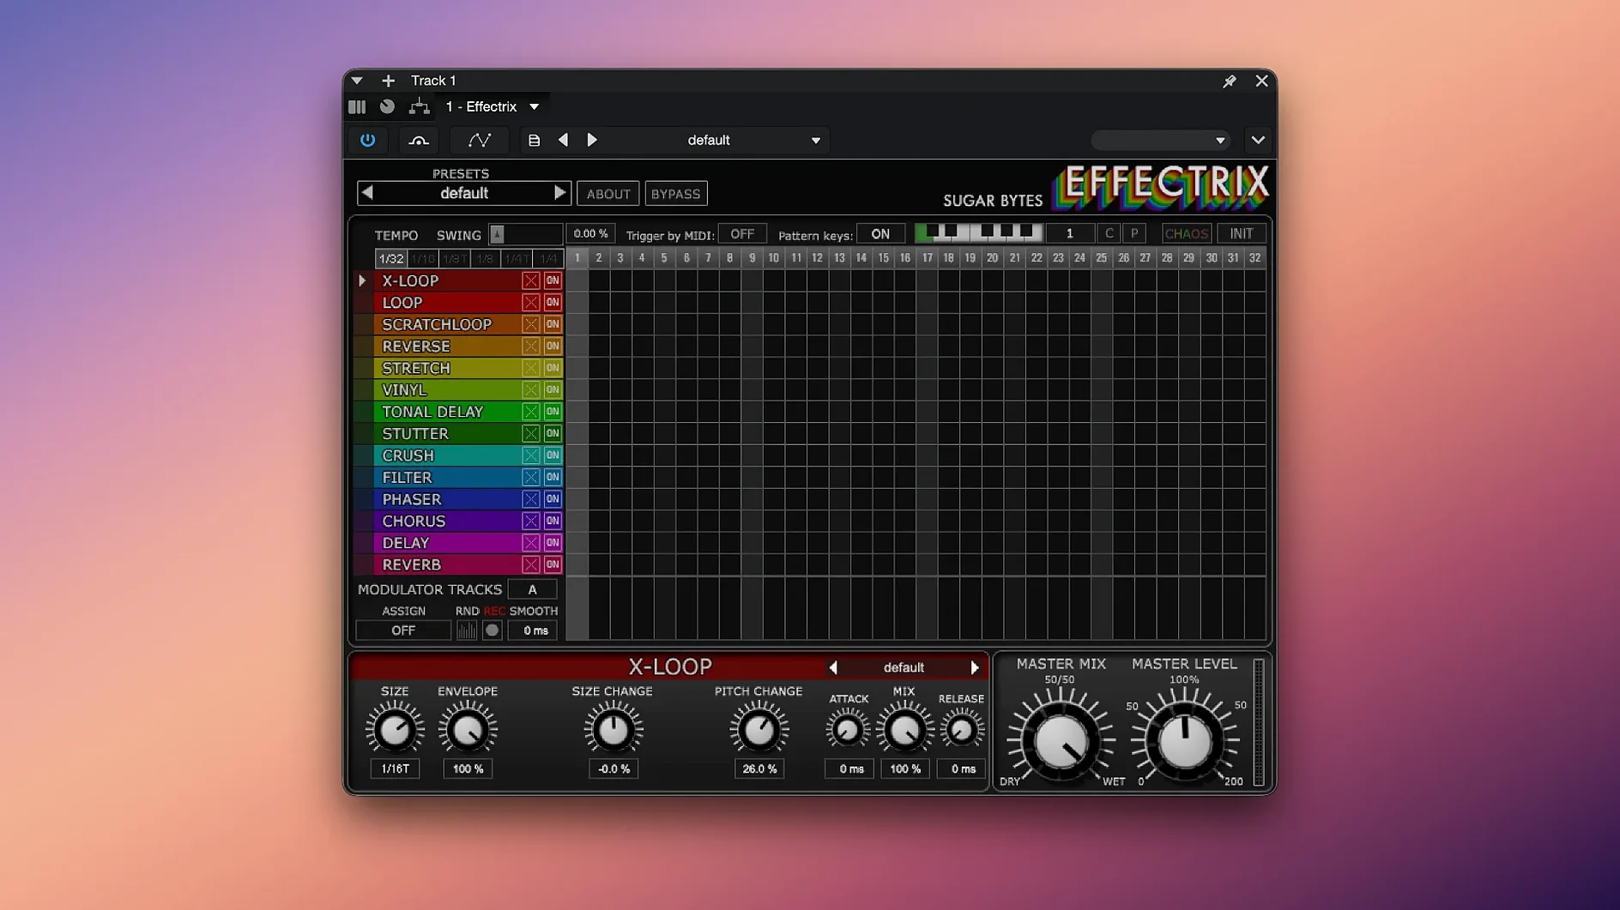Open the Track 1 menu triangle
The width and height of the screenshot is (1620, 910).
357,81
